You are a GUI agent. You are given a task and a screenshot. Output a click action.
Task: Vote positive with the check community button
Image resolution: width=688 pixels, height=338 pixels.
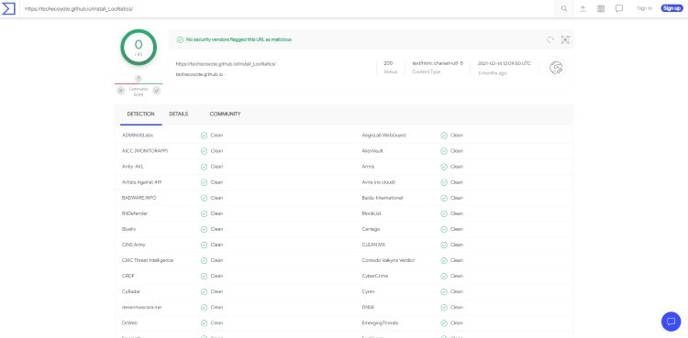[157, 91]
